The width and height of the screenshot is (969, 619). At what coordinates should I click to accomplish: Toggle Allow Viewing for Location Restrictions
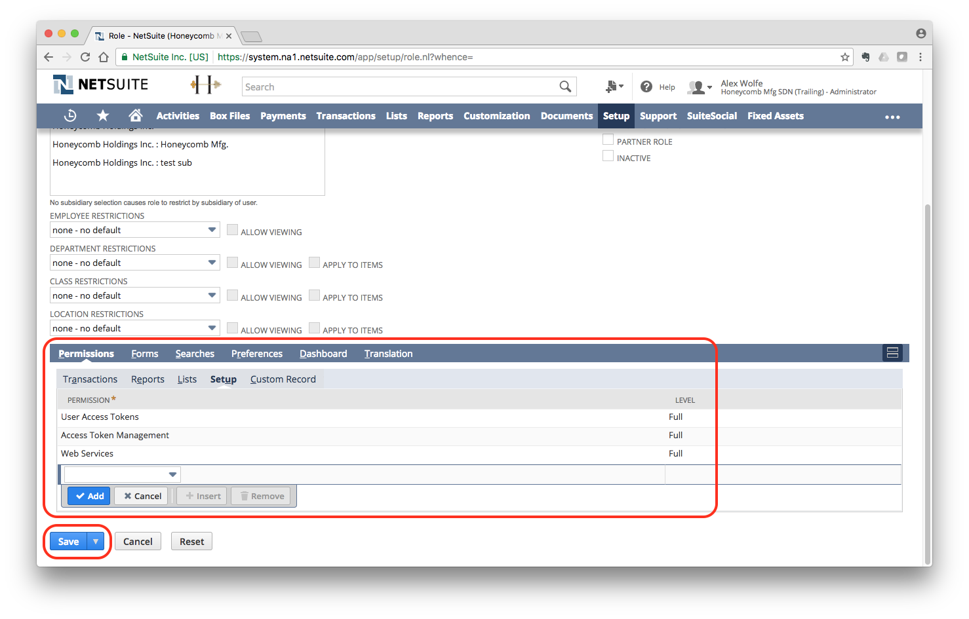click(x=232, y=328)
